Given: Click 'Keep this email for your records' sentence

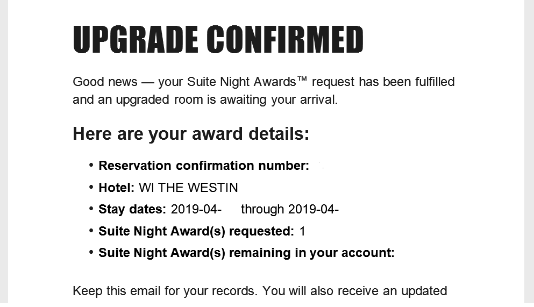Looking at the screenshot, I should 166,291.
